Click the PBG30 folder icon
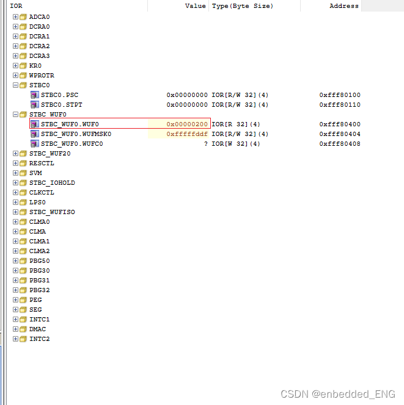Screen dimensions: 404x405 [x=23, y=271]
